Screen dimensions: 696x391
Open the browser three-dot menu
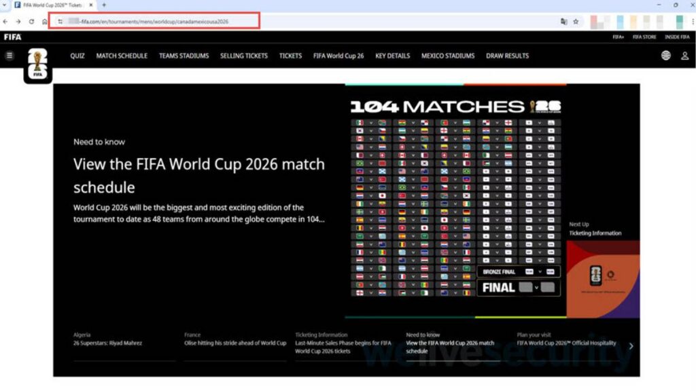[693, 21]
